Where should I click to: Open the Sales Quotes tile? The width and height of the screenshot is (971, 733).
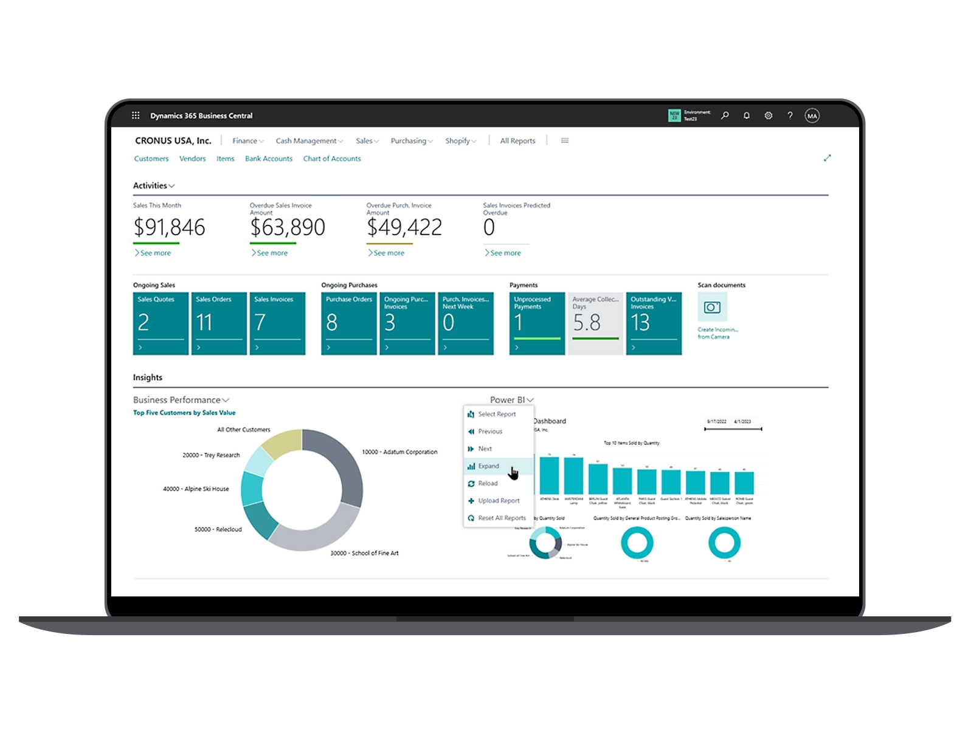[x=161, y=323]
